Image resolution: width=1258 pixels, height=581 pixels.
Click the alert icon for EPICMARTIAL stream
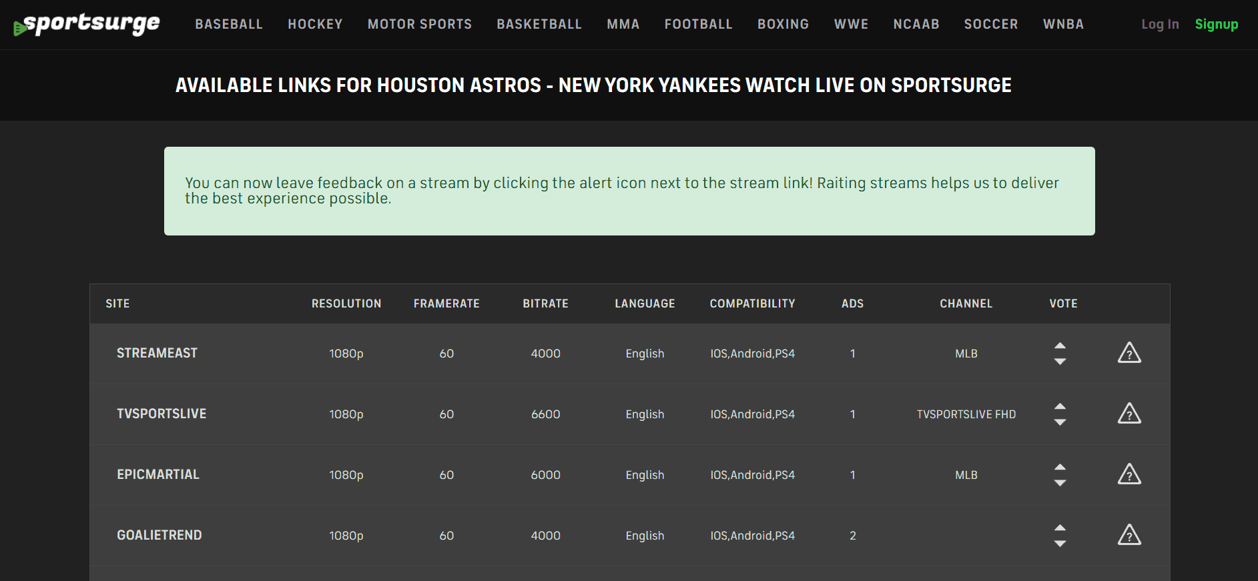(1129, 474)
